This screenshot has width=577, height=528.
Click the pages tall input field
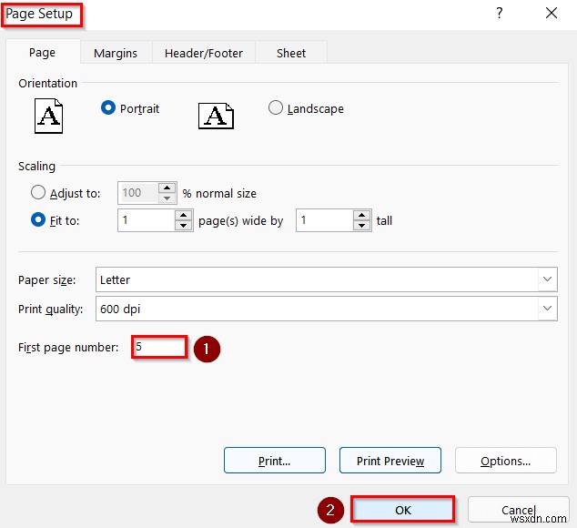click(x=325, y=220)
